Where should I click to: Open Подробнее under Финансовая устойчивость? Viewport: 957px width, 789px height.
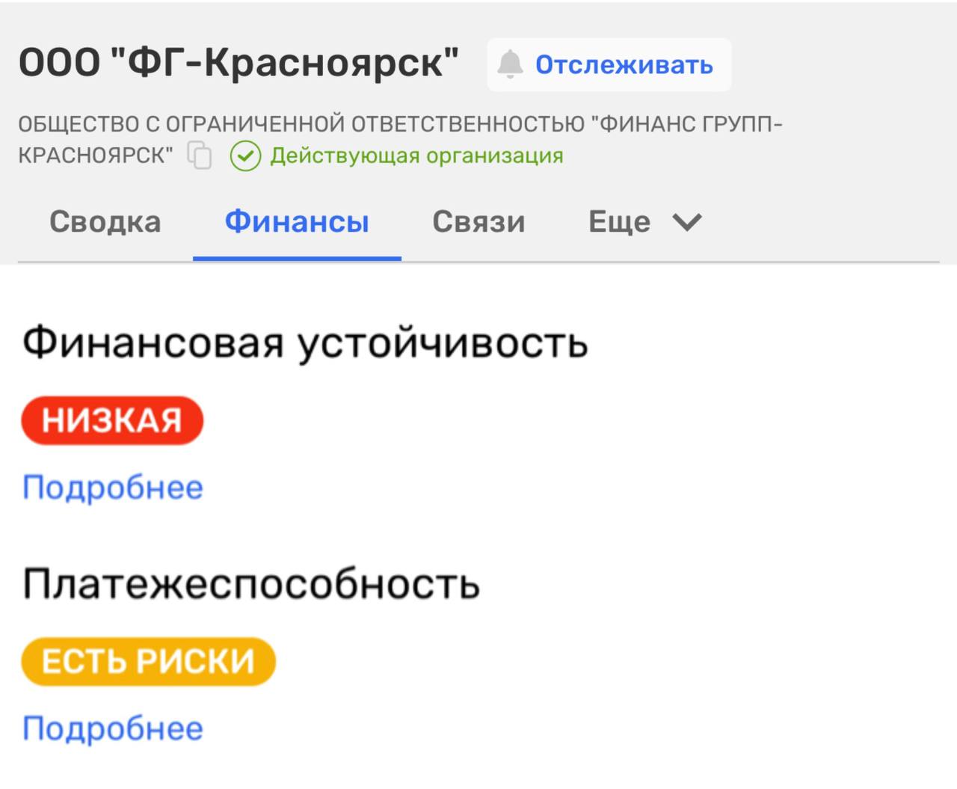(113, 488)
